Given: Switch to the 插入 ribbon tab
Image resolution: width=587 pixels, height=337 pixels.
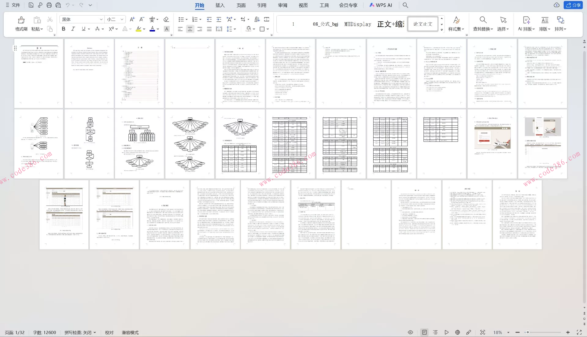Looking at the screenshot, I should (x=220, y=5).
